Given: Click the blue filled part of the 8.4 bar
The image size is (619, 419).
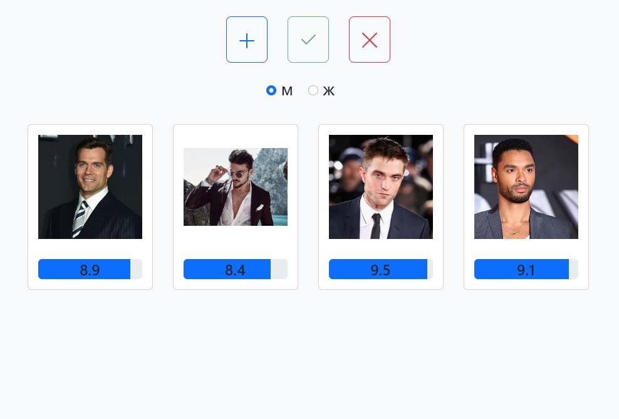Looking at the screenshot, I should tap(207, 270).
